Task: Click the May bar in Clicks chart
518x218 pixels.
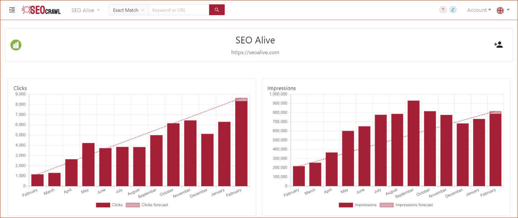Action: [88, 164]
